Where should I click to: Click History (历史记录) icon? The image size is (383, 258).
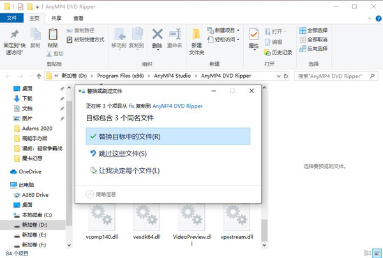point(267,52)
